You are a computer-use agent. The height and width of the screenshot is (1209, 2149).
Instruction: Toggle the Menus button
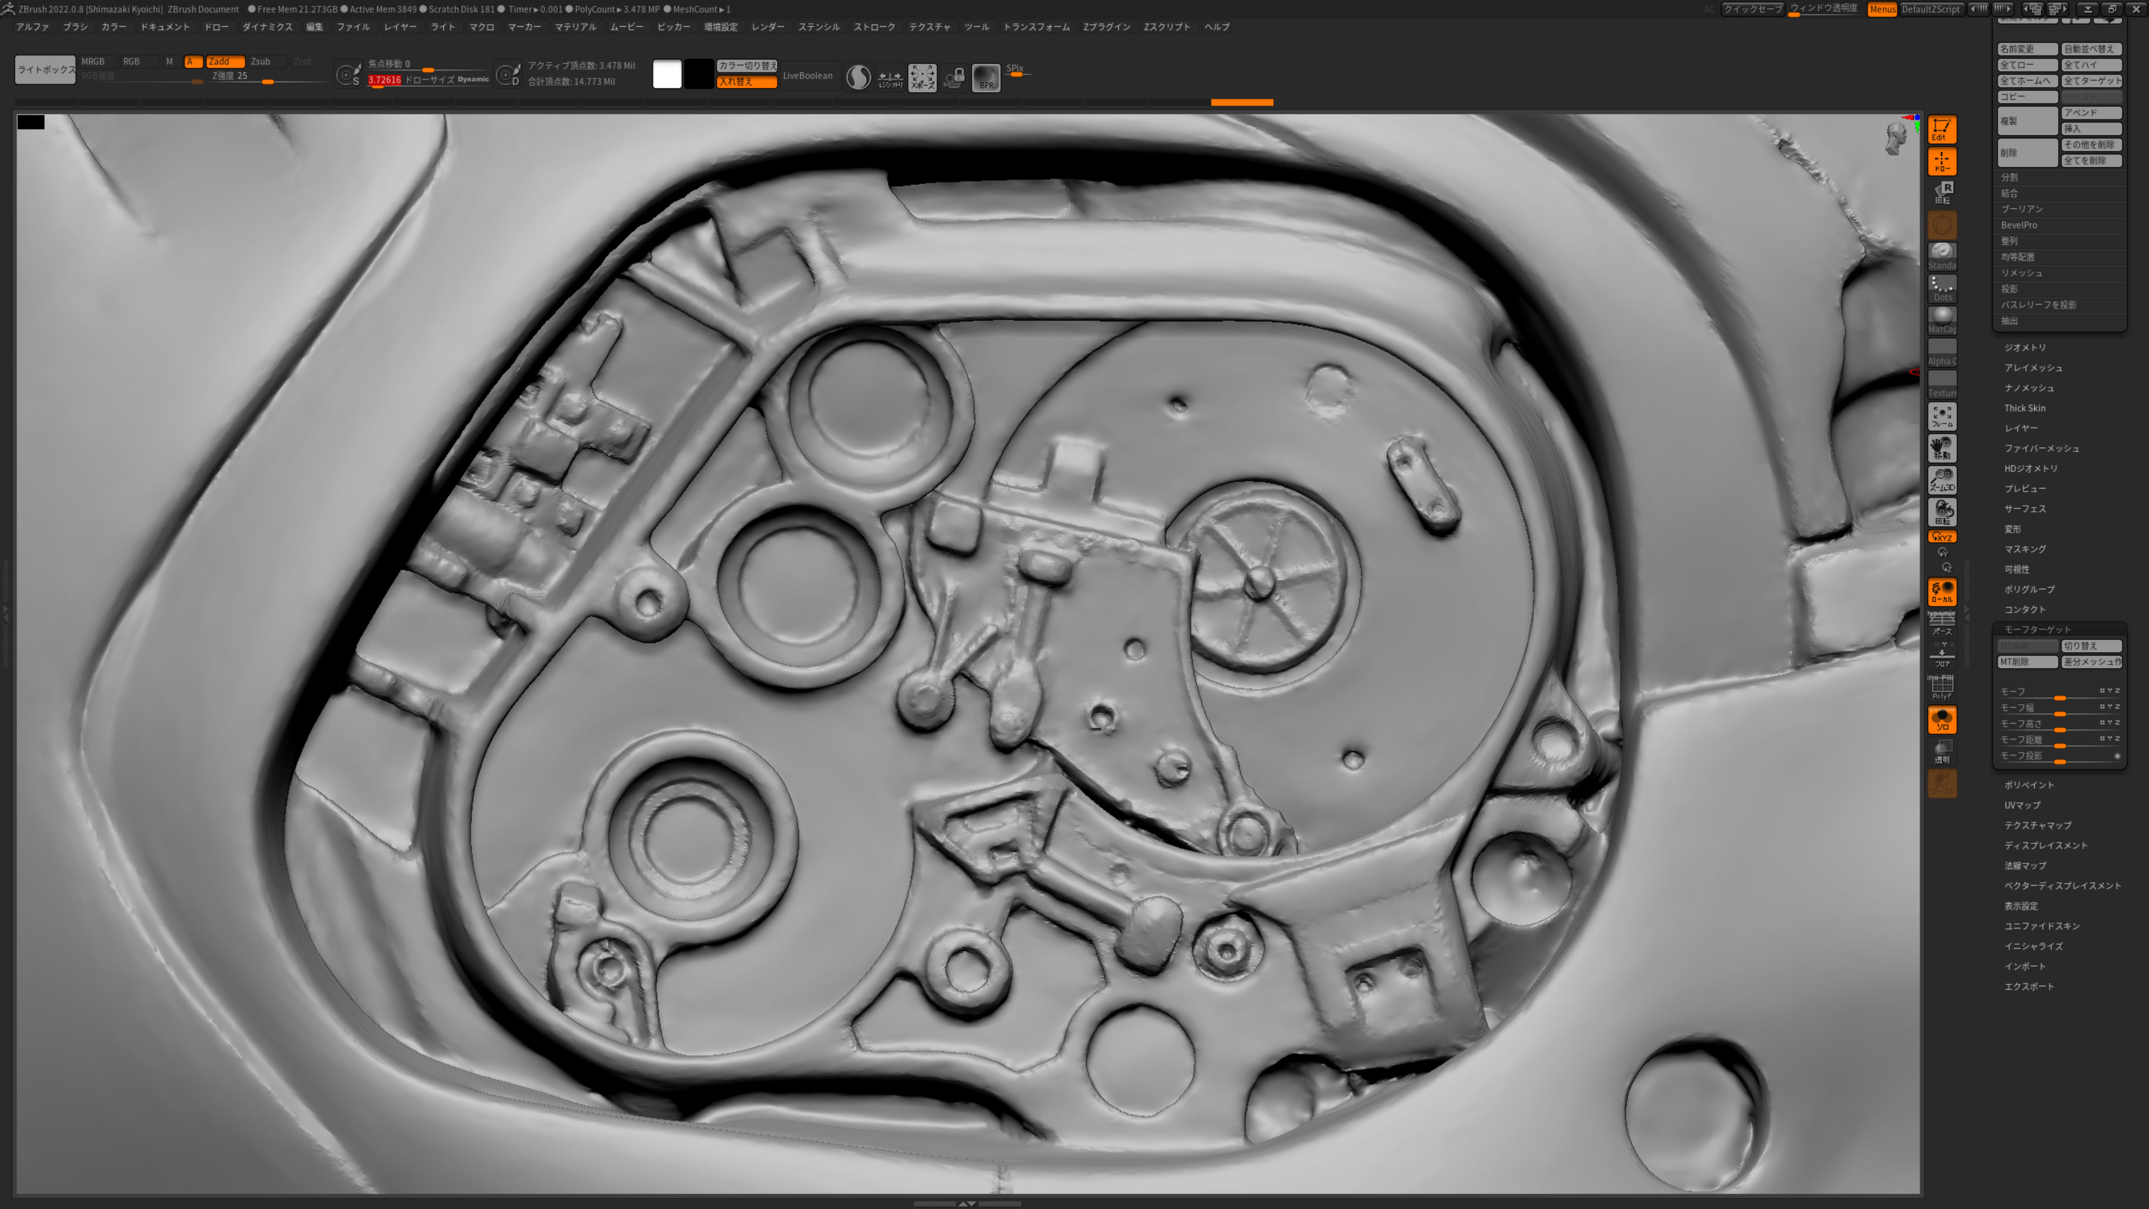tap(1882, 9)
